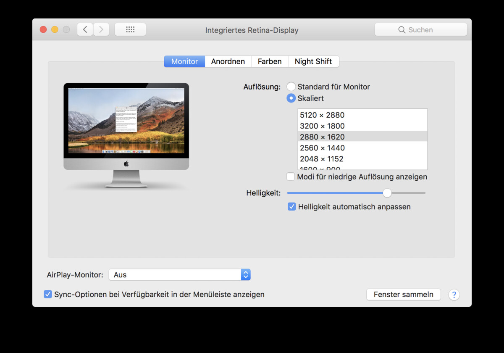Click the display thumbnail image

(x=126, y=122)
